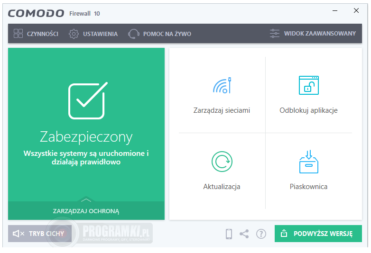Close the Comodo Firewall window

point(356,10)
